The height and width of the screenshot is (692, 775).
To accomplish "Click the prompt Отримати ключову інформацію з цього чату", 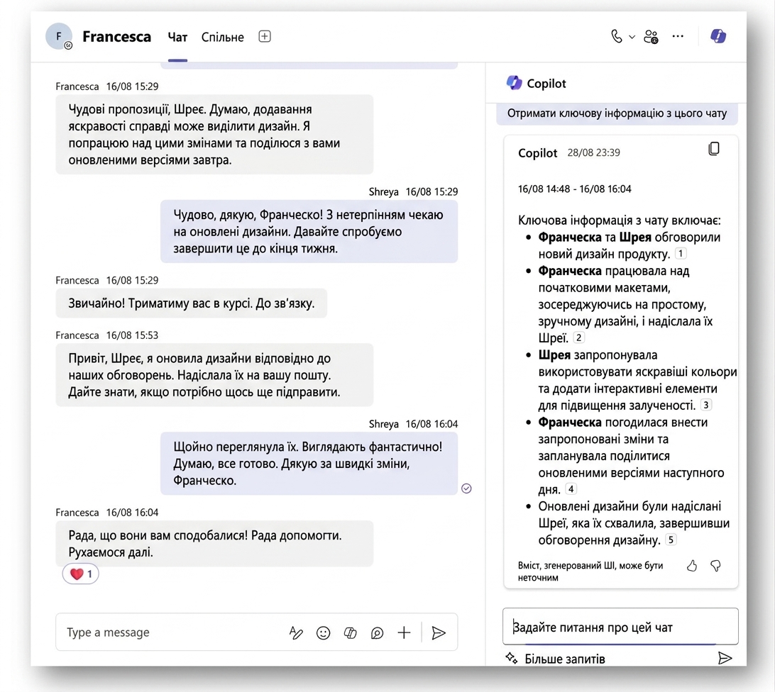I will point(617,113).
